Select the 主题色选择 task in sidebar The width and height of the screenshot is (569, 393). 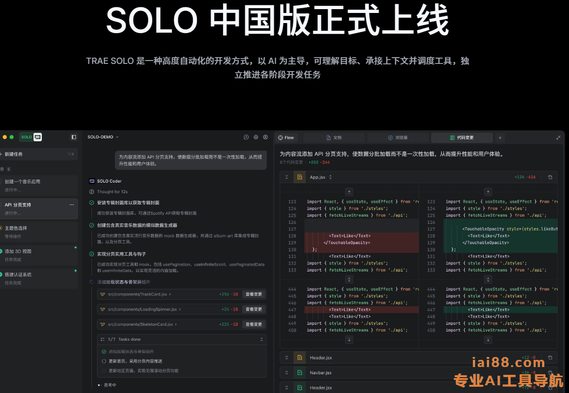pos(16,228)
